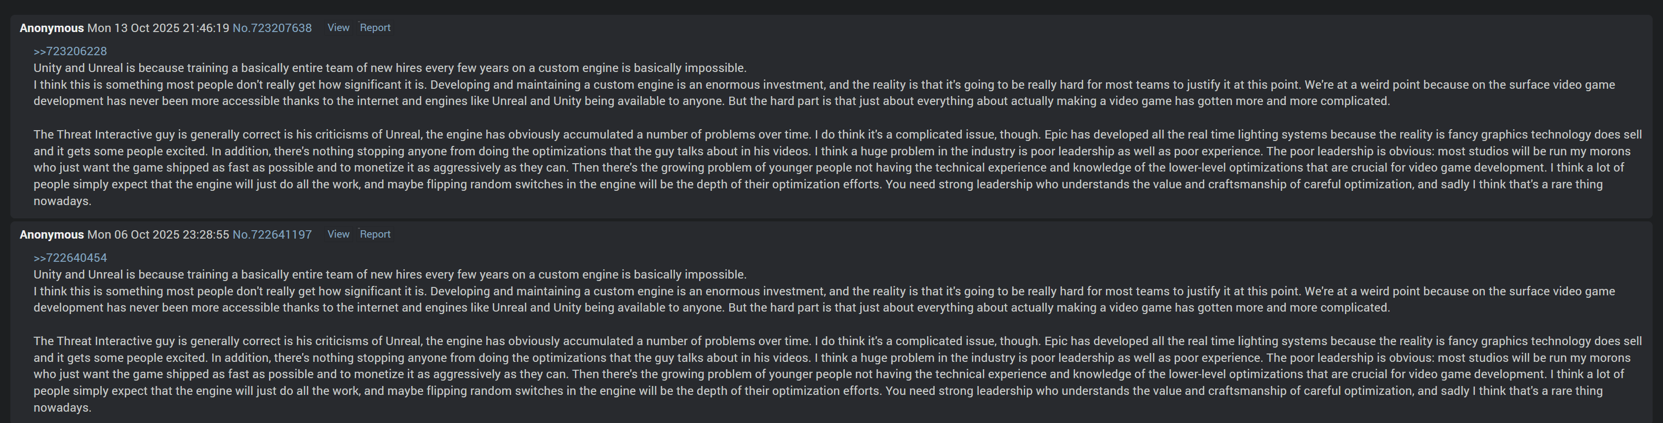Click the final word 'nowadays.' in the 13 Oct post
Screen dimensions: 1663x423
(63, 201)
